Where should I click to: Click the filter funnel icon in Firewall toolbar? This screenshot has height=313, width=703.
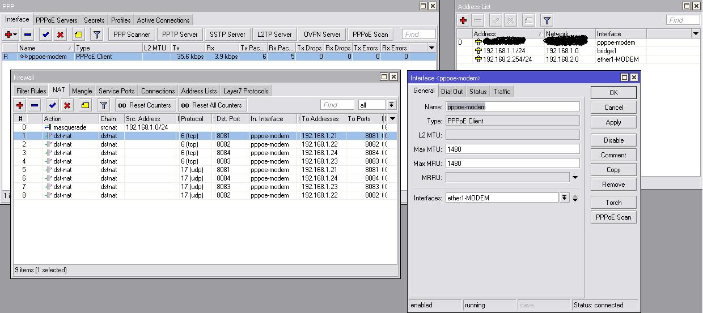(103, 105)
